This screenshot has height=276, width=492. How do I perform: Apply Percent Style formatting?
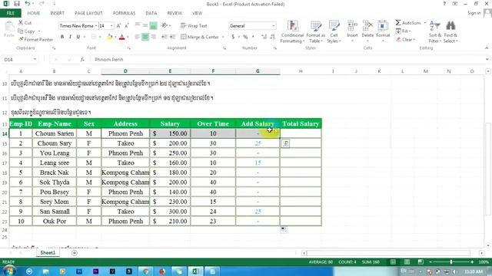tap(245, 37)
